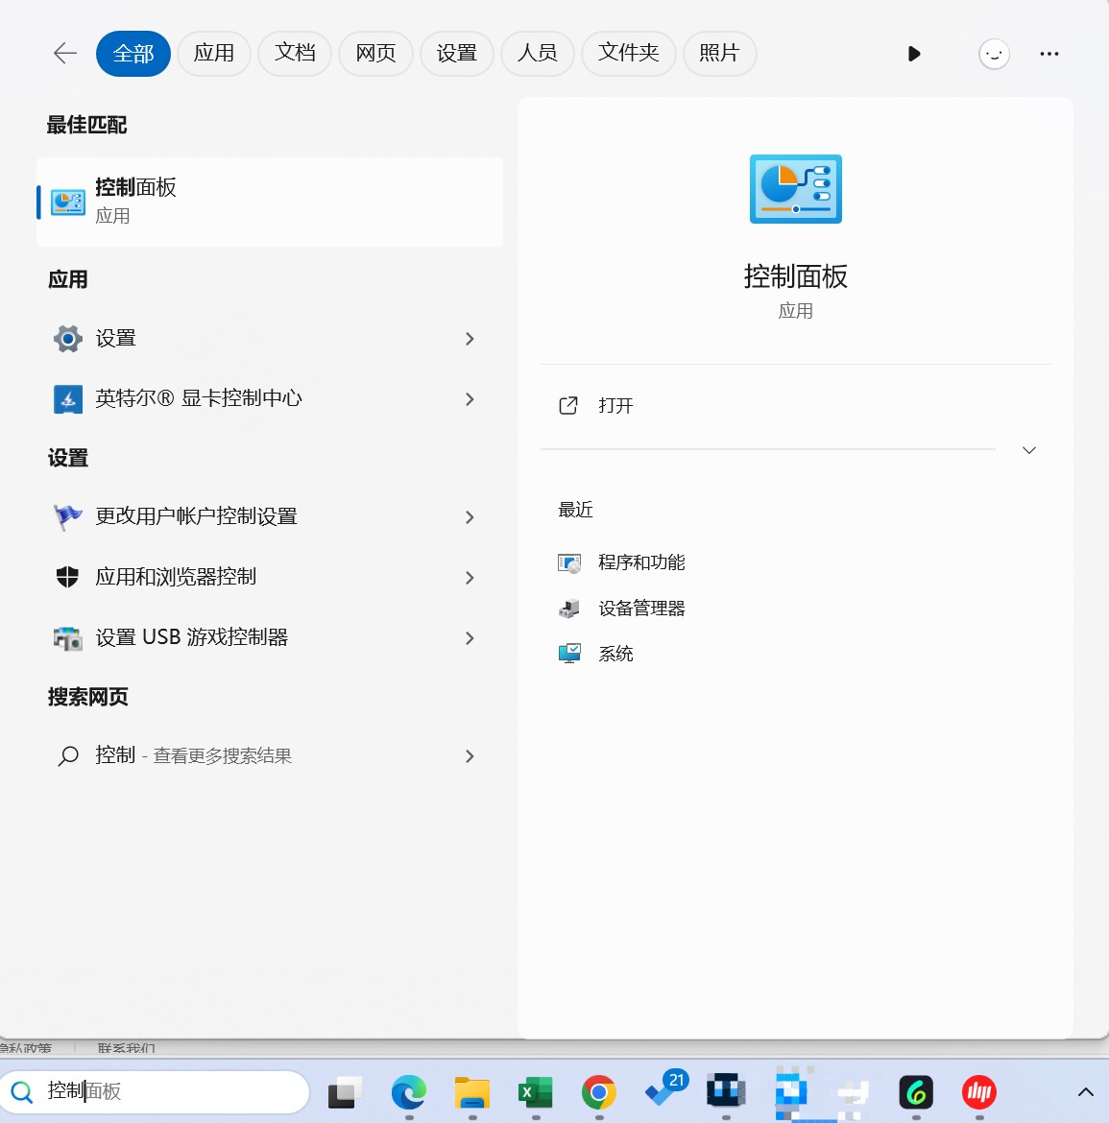
Task: Click the smiley face feedback icon
Action: coord(994,54)
